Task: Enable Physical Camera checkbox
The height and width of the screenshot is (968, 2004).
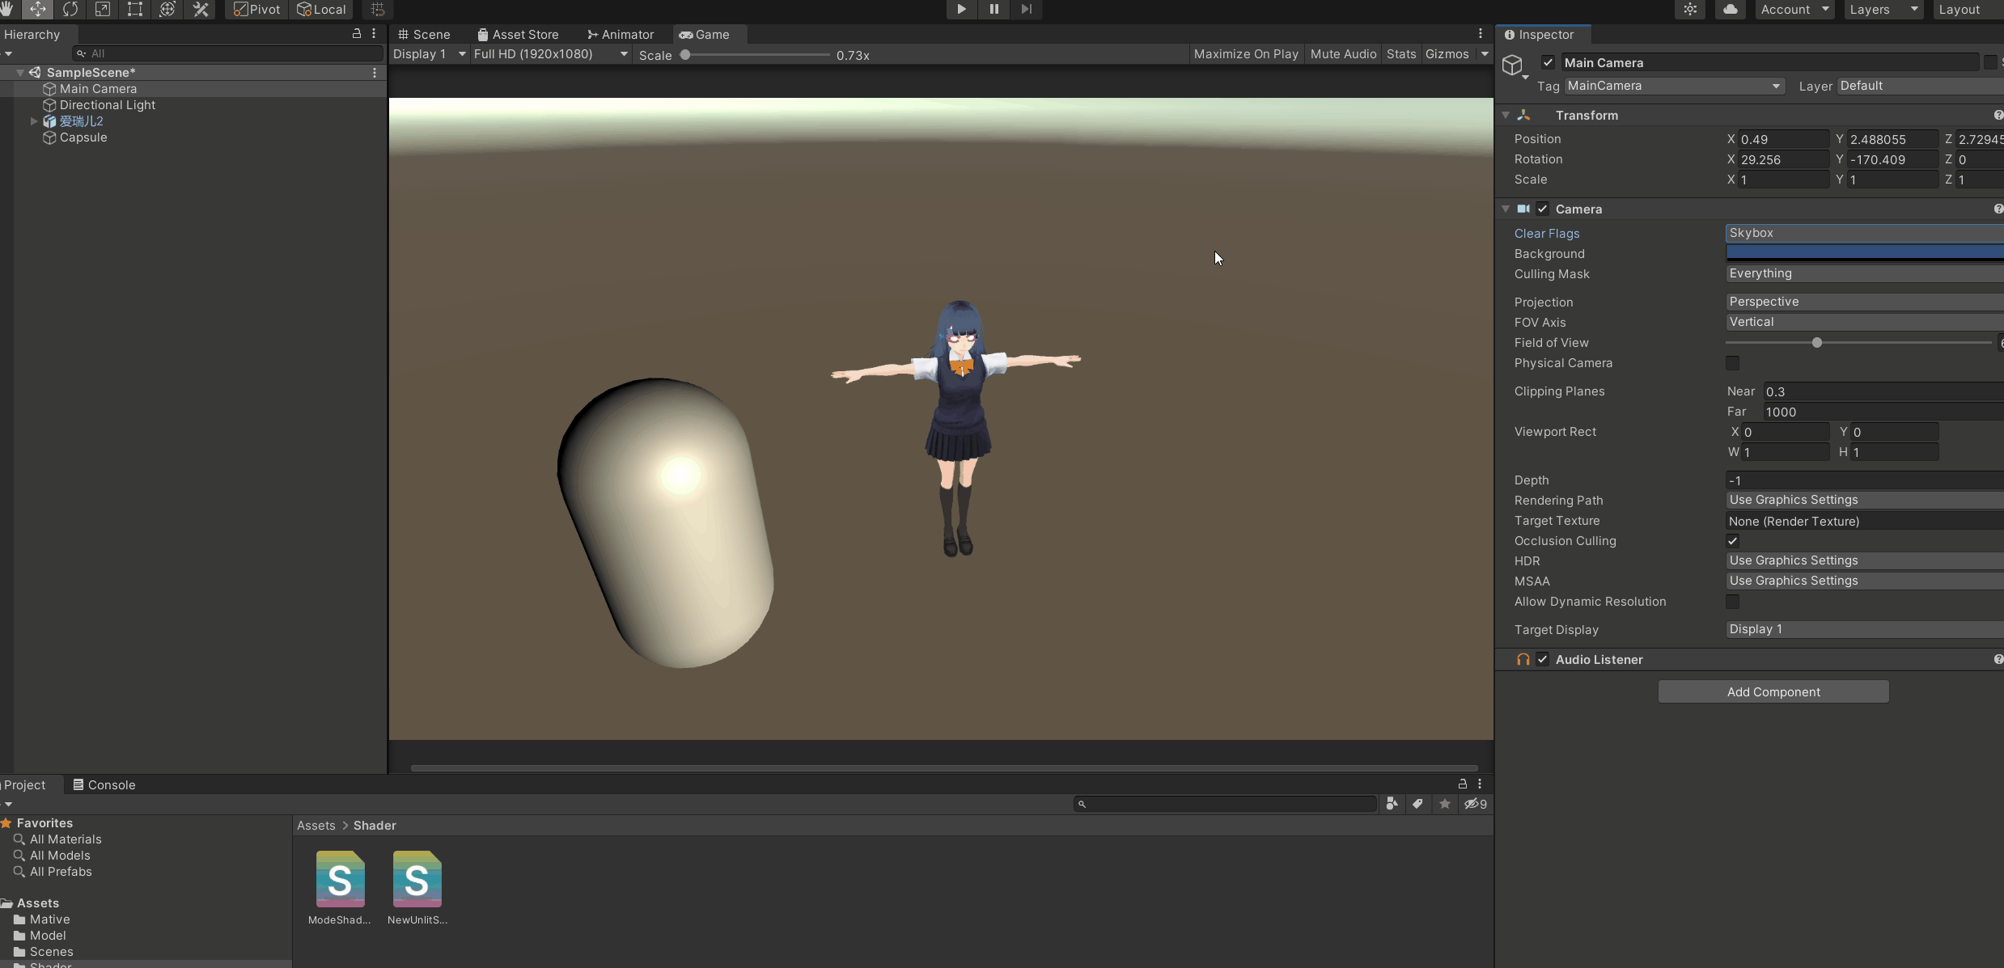Action: click(x=1732, y=363)
